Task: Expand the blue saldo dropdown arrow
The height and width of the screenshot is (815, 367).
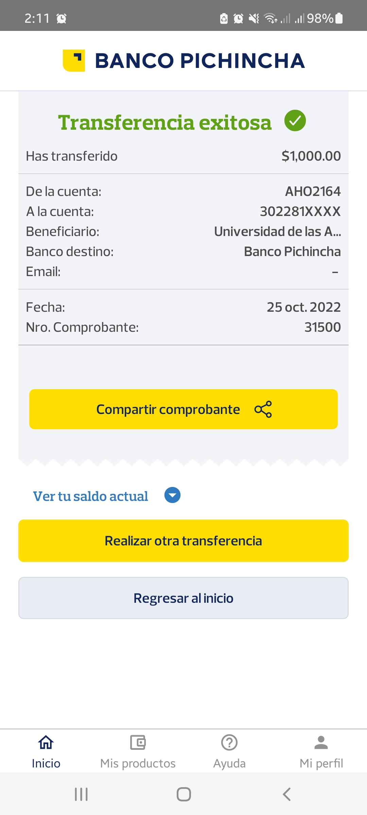Action: (x=172, y=495)
